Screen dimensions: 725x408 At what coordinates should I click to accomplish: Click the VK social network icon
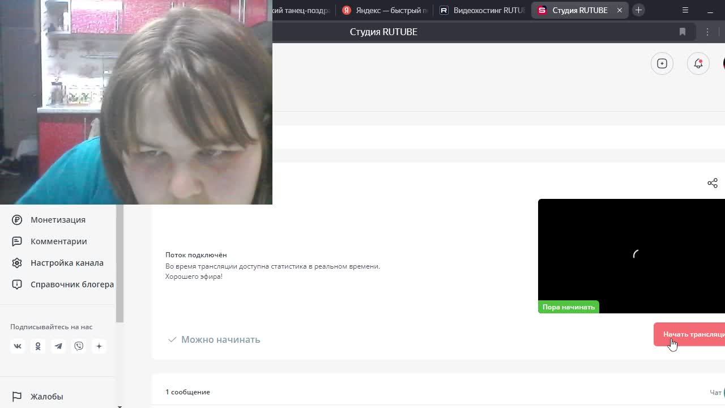click(18, 346)
